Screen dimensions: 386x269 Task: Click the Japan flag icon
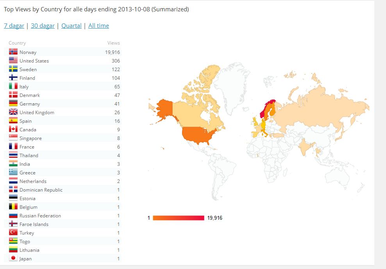pyautogui.click(x=13, y=258)
